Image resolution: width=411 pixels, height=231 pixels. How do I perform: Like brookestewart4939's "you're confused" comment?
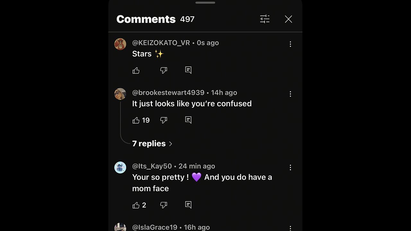136,120
